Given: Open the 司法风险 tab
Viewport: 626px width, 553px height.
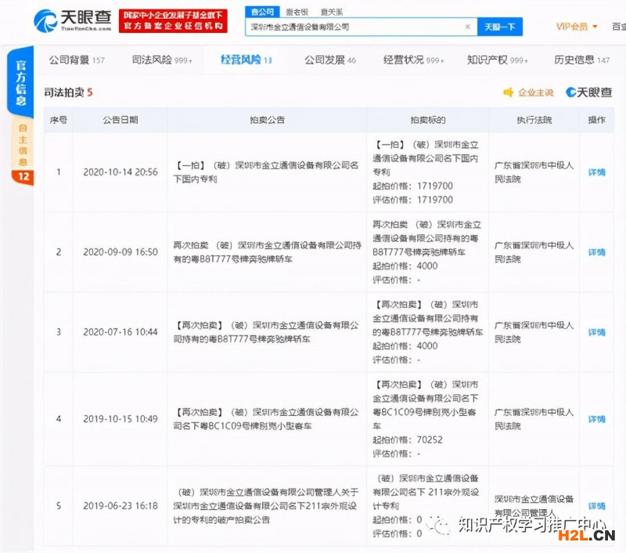Looking at the screenshot, I should click(162, 60).
